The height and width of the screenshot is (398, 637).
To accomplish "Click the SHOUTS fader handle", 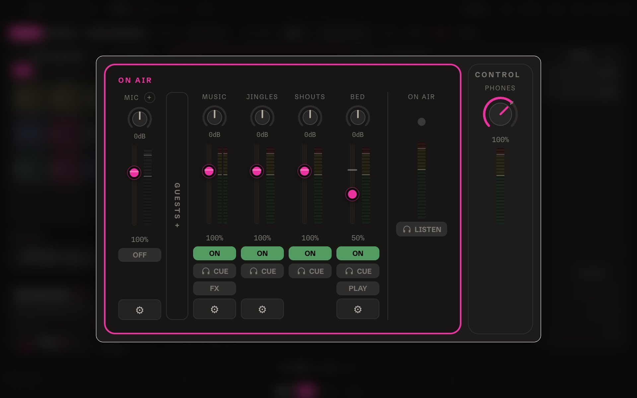I will coord(305,171).
